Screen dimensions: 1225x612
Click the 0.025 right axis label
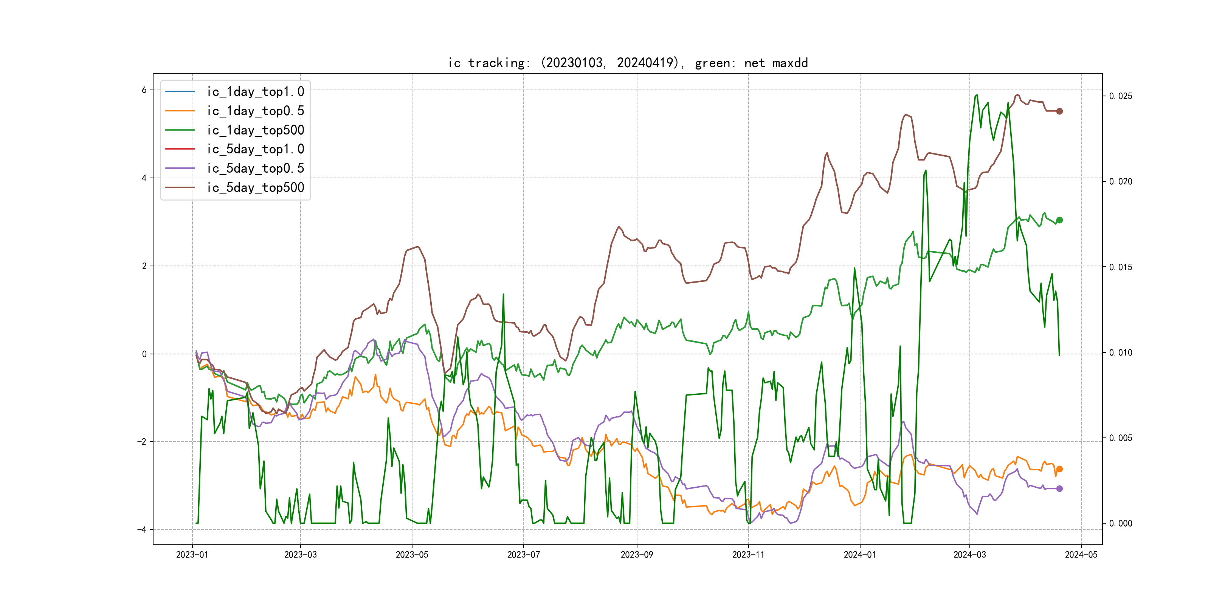(x=1120, y=96)
